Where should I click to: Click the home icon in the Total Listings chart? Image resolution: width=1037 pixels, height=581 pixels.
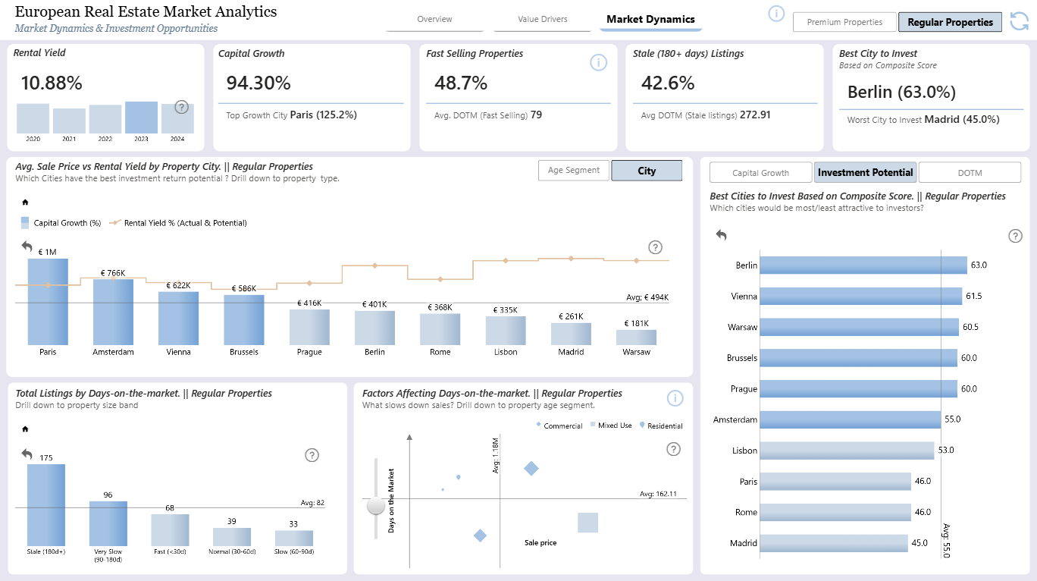(25, 429)
